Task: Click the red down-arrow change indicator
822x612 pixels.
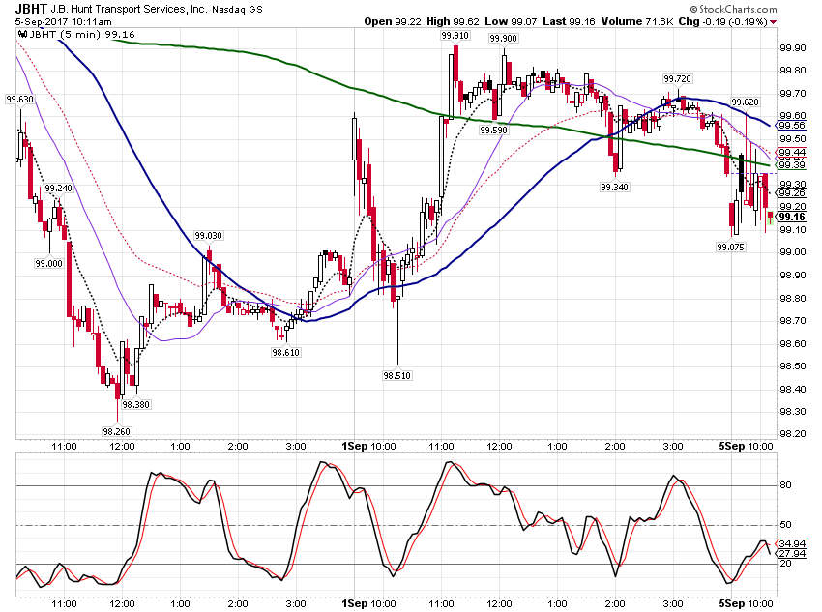Action: (x=774, y=22)
